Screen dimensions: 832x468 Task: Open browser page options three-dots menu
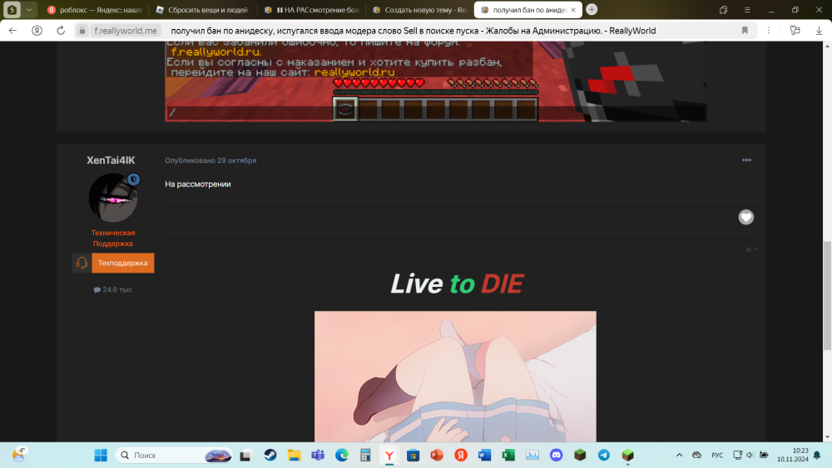[768, 31]
